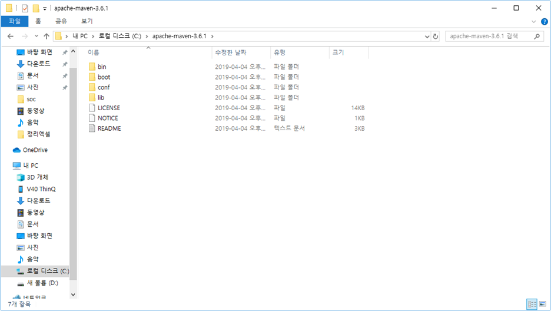Expand the ribbon with the chevron
Image resolution: width=551 pixels, height=311 pixels.
point(534,22)
